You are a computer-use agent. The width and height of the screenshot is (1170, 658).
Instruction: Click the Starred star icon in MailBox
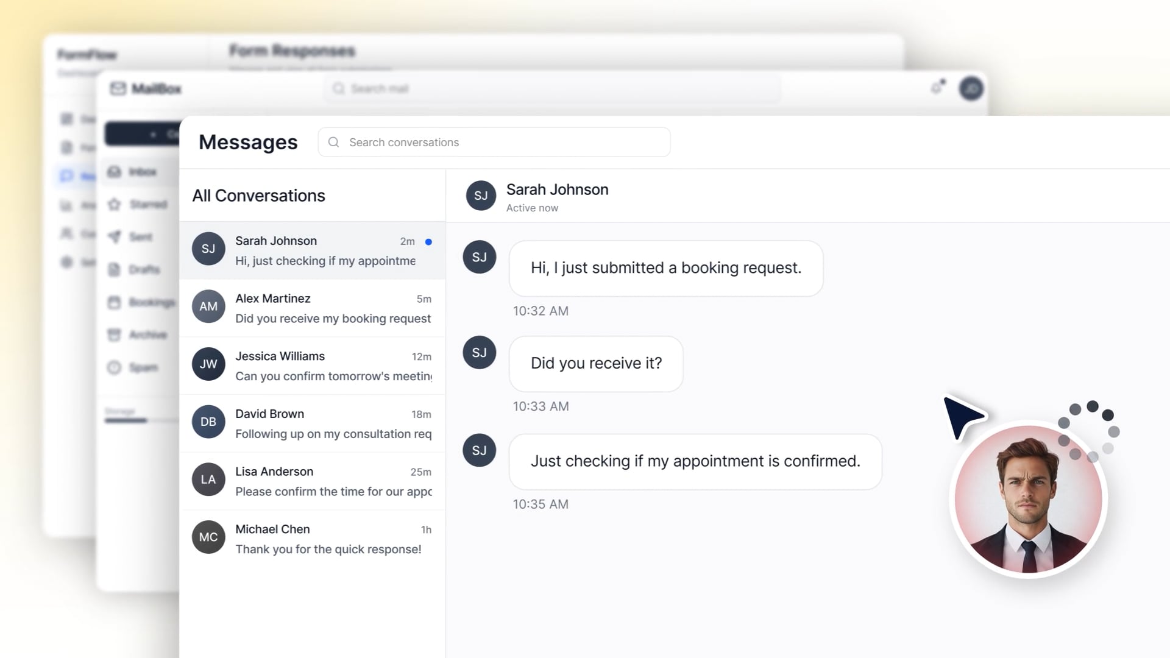tap(115, 204)
